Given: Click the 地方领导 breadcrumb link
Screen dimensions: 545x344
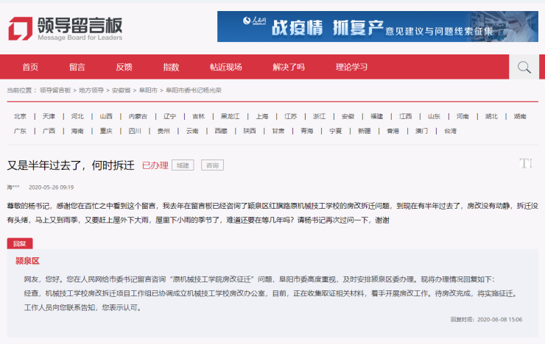Looking at the screenshot, I should [x=91, y=90].
